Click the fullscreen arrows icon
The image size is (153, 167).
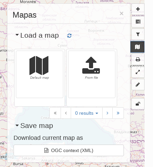pyautogui.click(x=138, y=72)
